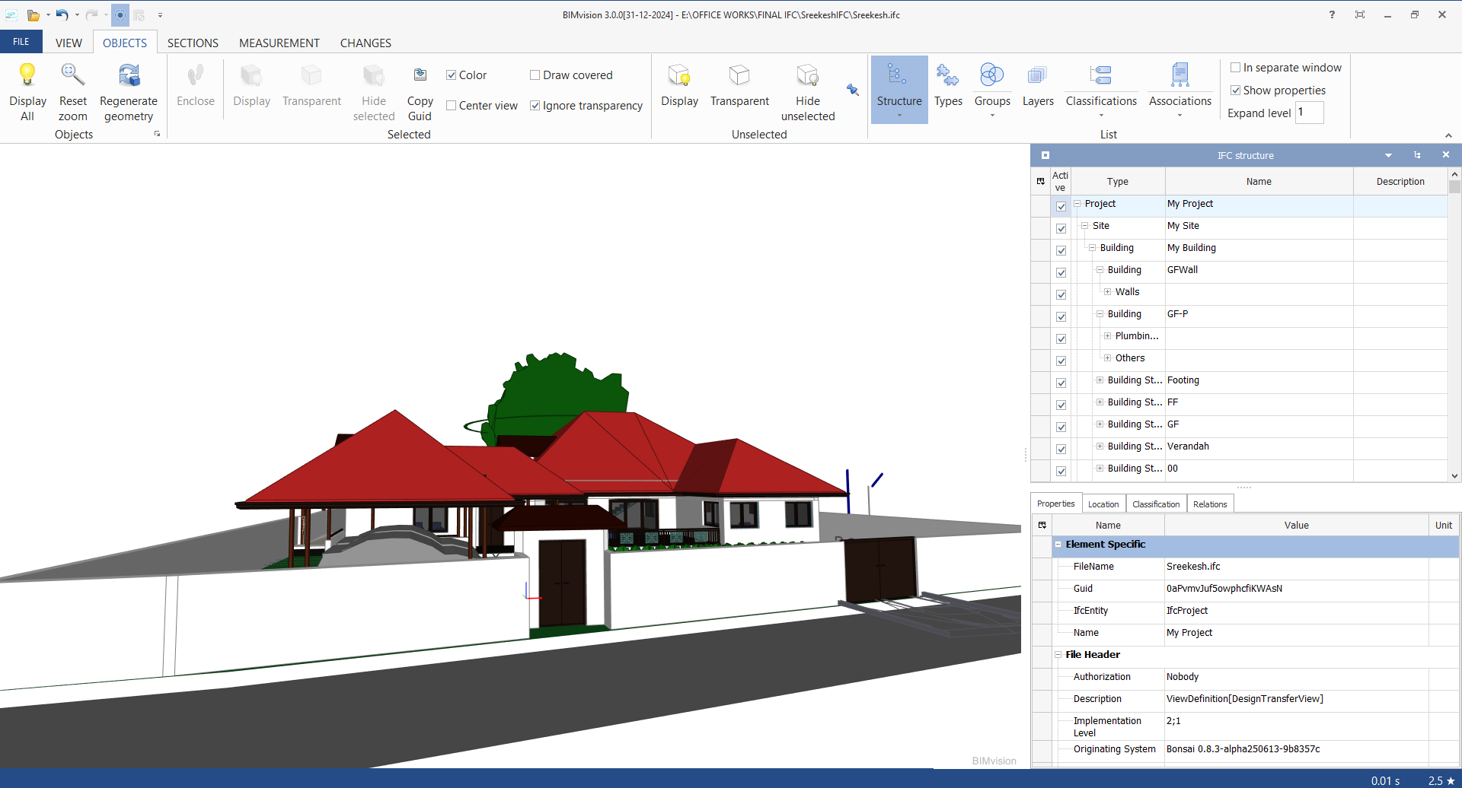Screen dimensions: 1462x788
Task: Switch to the VIEW ribbon tab
Action: (69, 43)
